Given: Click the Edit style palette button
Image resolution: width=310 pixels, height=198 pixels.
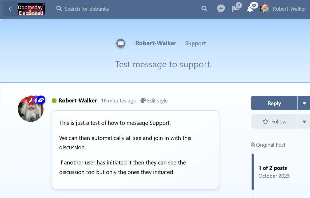Looking at the screenshot, I should (154, 101).
